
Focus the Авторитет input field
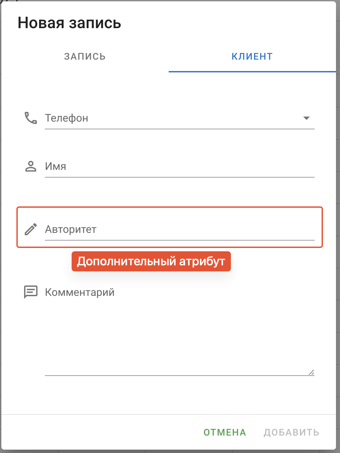coord(180,230)
